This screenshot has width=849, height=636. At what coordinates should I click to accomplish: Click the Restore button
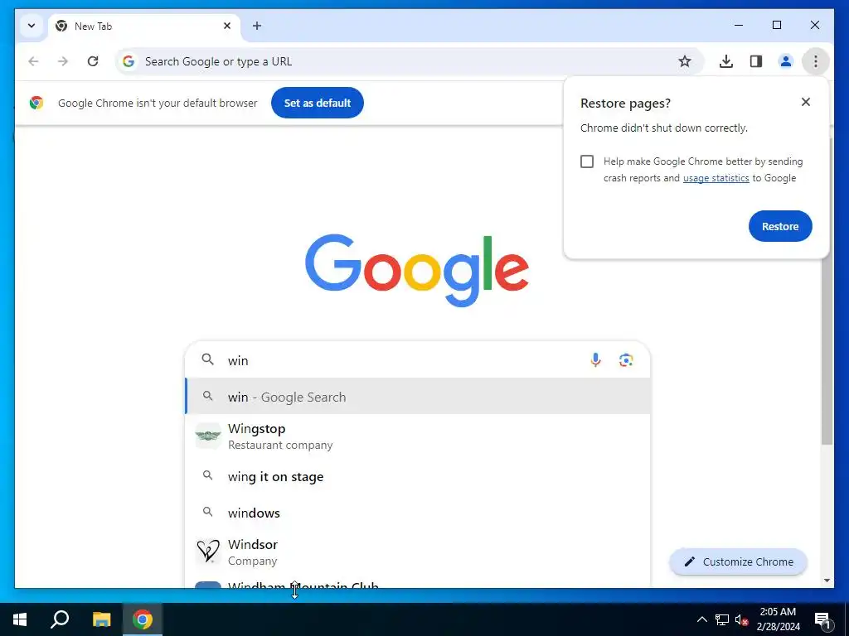coord(780,226)
